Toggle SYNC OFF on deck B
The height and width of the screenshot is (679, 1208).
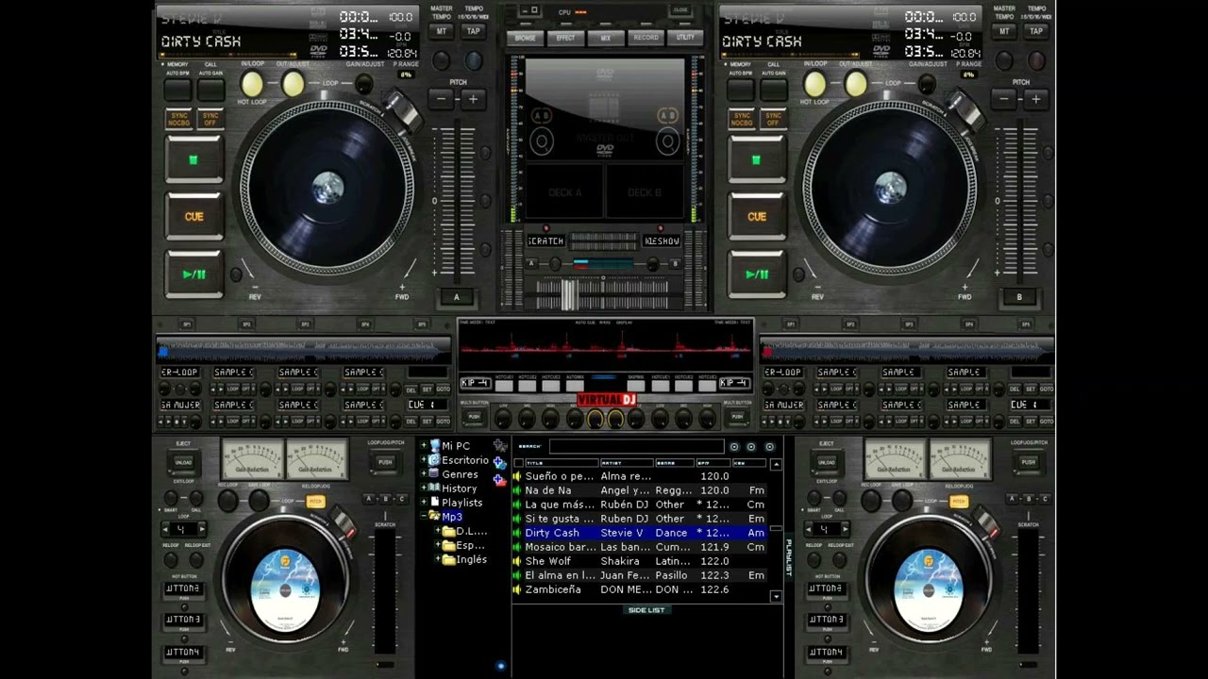pos(773,120)
